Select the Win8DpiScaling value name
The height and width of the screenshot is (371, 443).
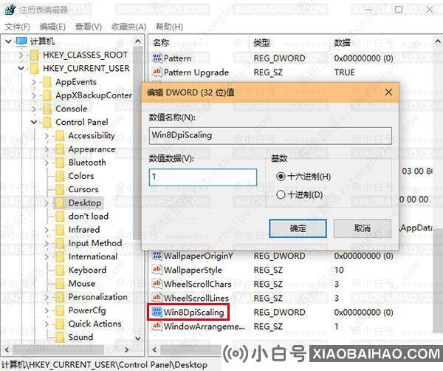pos(193,312)
